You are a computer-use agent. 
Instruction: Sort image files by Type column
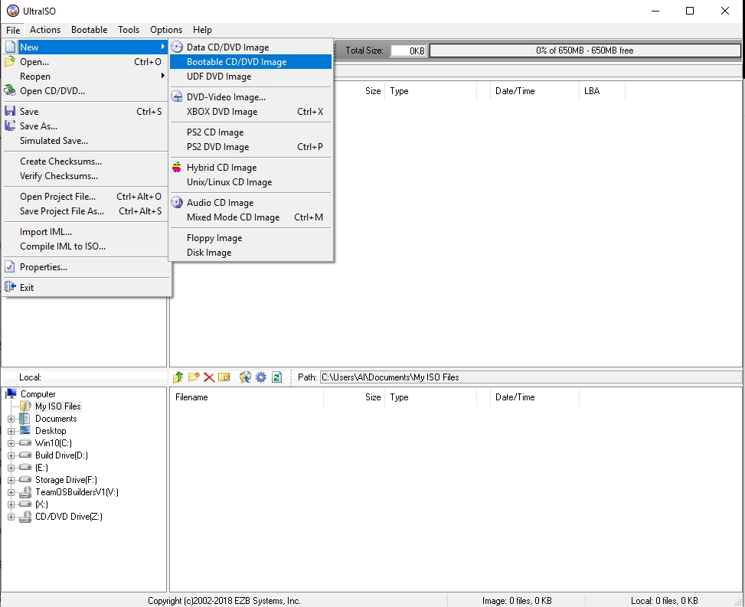tap(430, 91)
